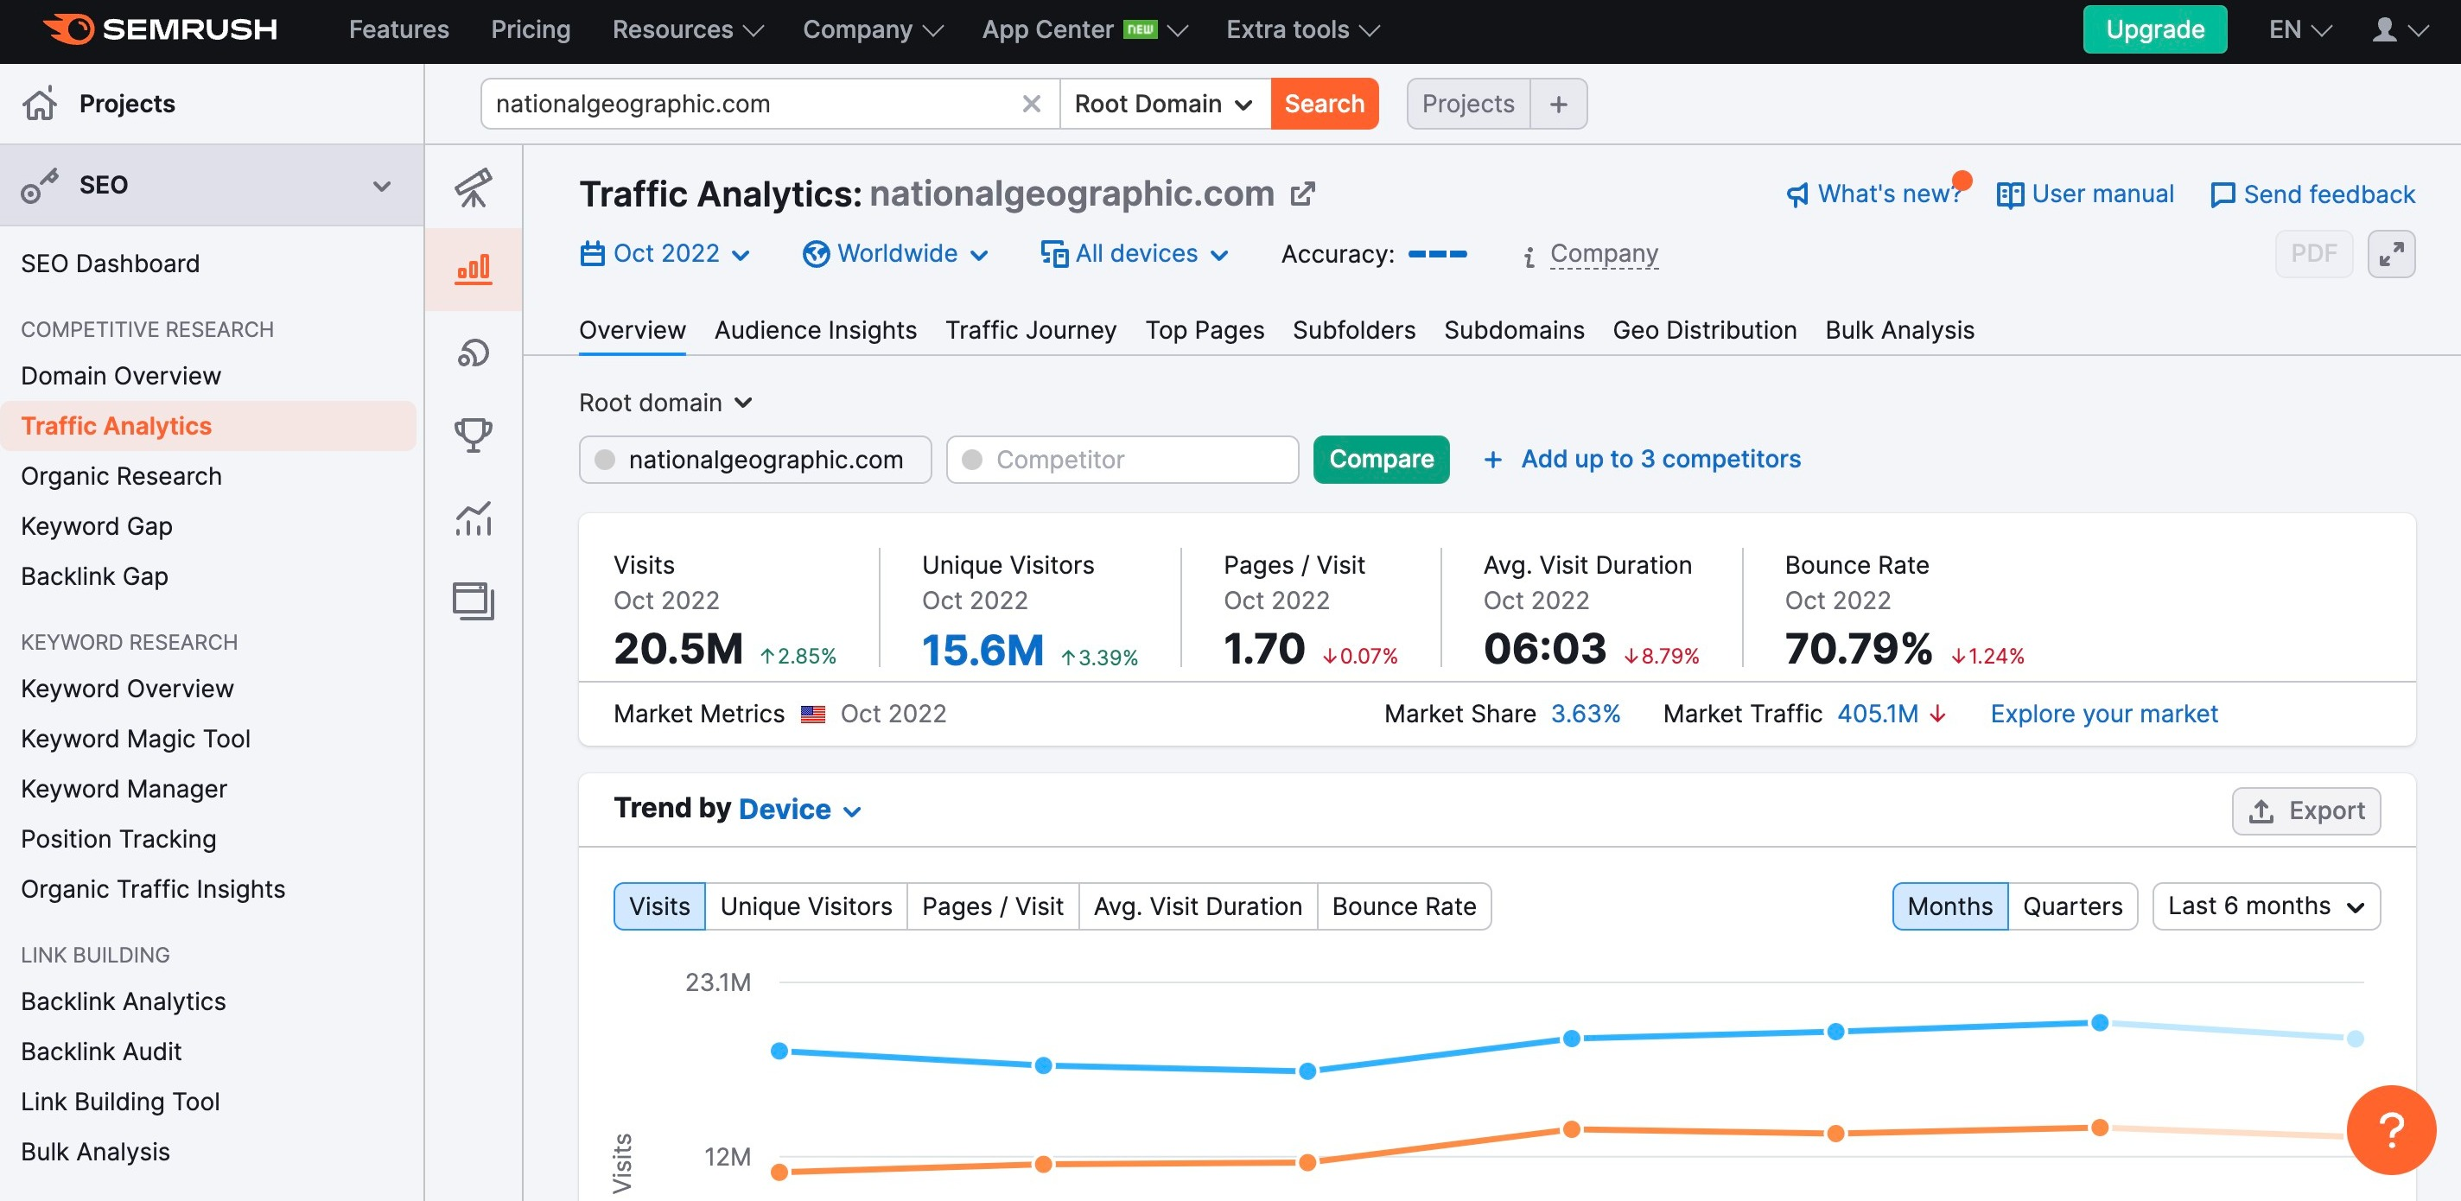Select Unique Visitors metric toggle
Screen dimensions: 2461x1201
(805, 905)
